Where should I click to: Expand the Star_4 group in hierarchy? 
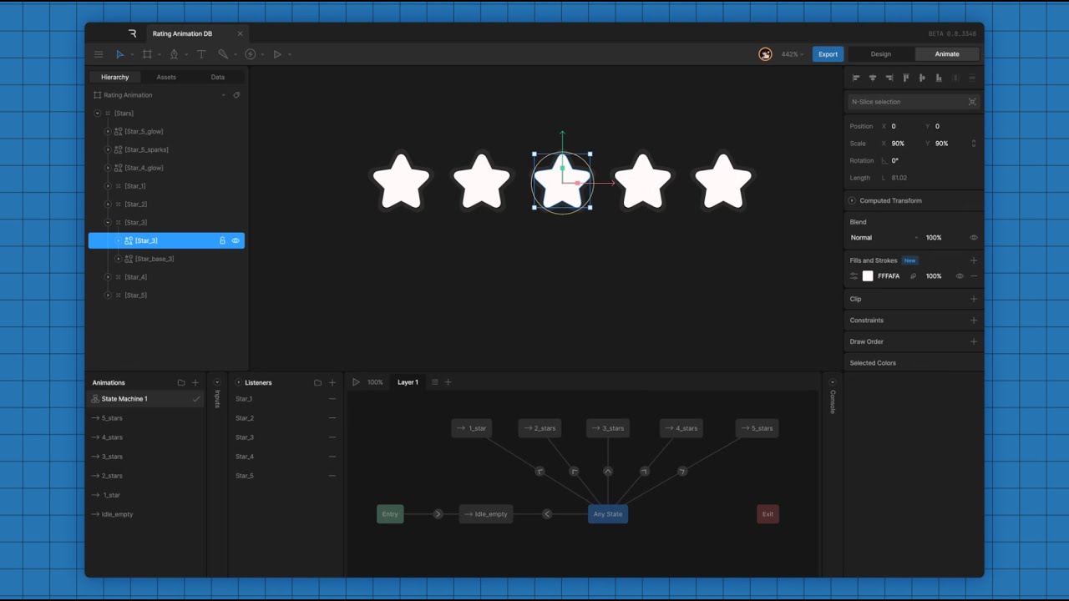click(x=108, y=277)
